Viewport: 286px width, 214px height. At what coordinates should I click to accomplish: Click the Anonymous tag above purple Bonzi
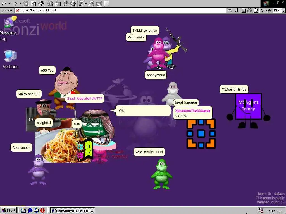(x=21, y=148)
